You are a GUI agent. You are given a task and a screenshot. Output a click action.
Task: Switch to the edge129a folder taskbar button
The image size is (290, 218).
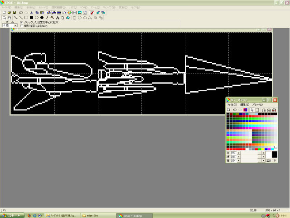click(x=98, y=216)
